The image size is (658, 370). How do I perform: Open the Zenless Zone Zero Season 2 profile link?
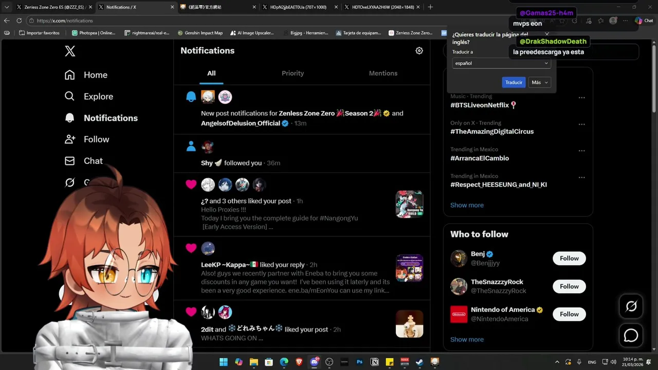click(x=334, y=113)
